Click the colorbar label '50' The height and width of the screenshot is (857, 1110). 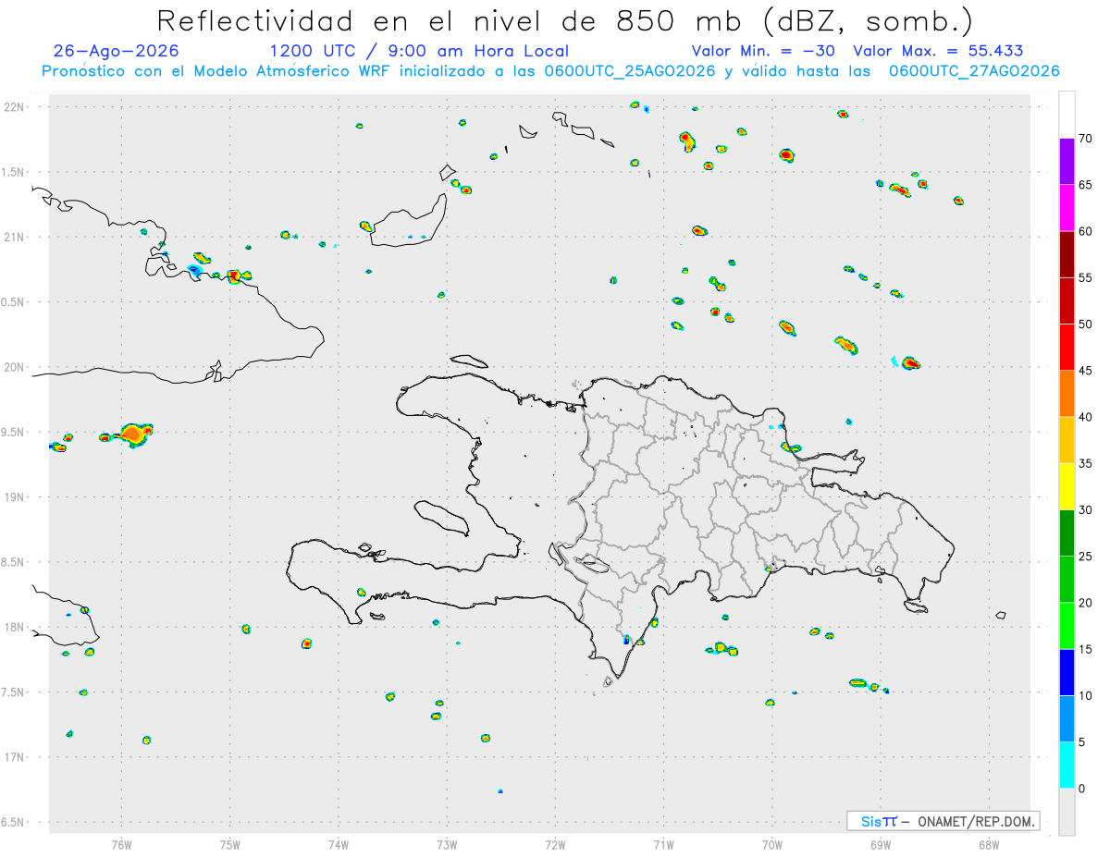1086,324
